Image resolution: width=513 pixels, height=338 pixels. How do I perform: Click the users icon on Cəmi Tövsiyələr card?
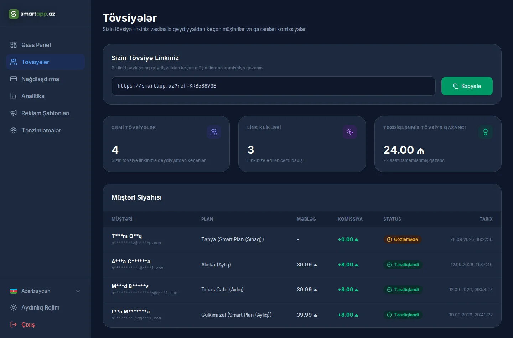click(x=214, y=132)
